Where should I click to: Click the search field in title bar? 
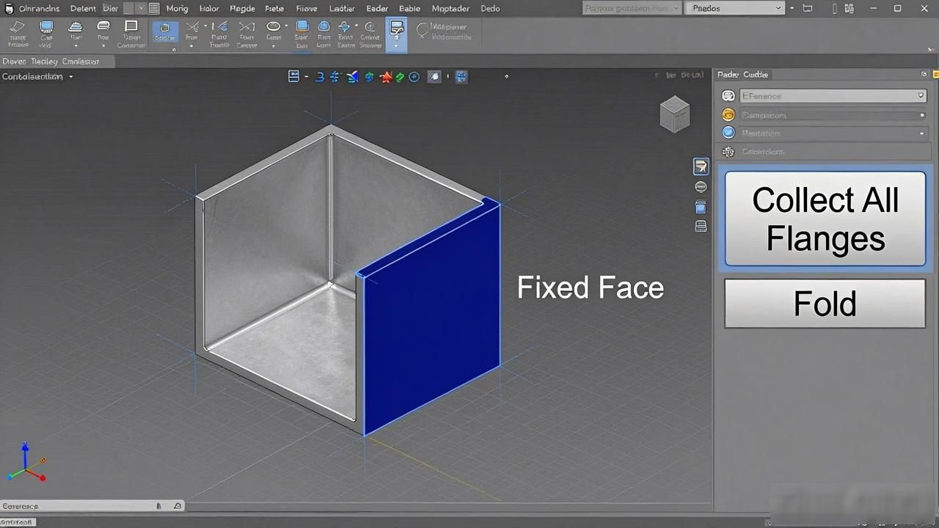631,8
